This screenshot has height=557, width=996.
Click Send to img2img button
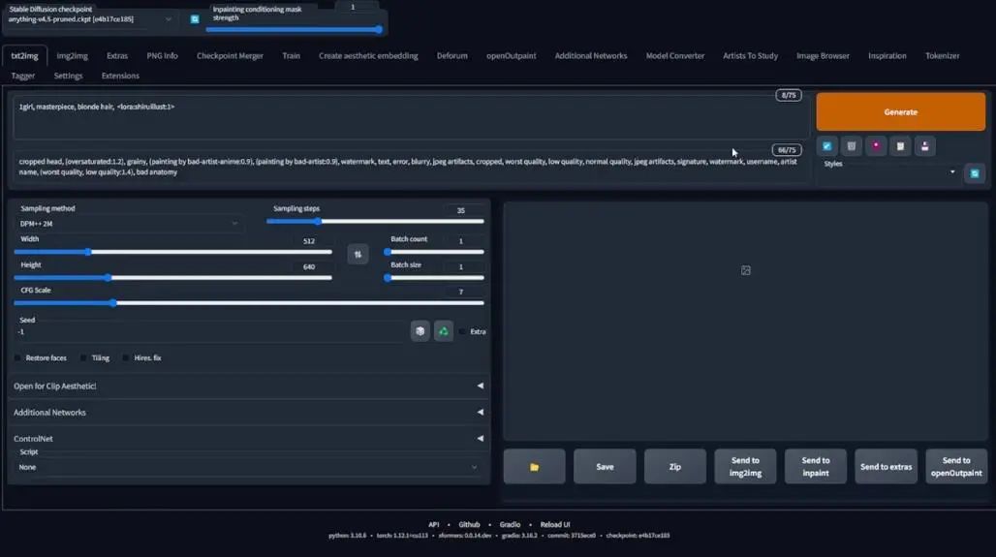tap(745, 467)
